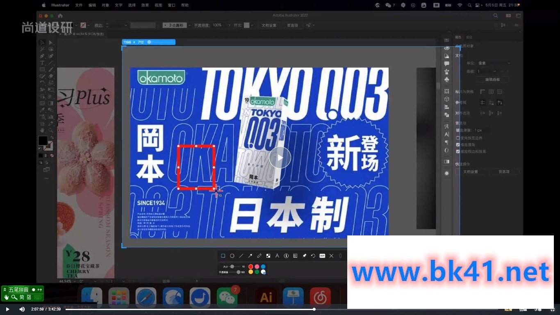The width and height of the screenshot is (560, 315).
Task: Open Safari from the Dock
Action: (146, 297)
